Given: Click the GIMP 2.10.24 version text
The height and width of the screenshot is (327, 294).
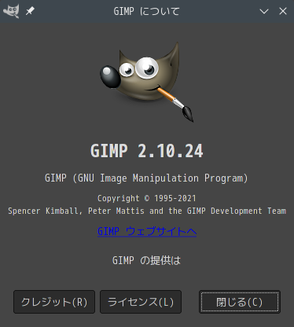Looking at the screenshot, I should [x=147, y=151].
